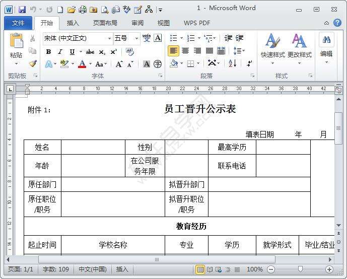Click the 快速样式 button

272,49
